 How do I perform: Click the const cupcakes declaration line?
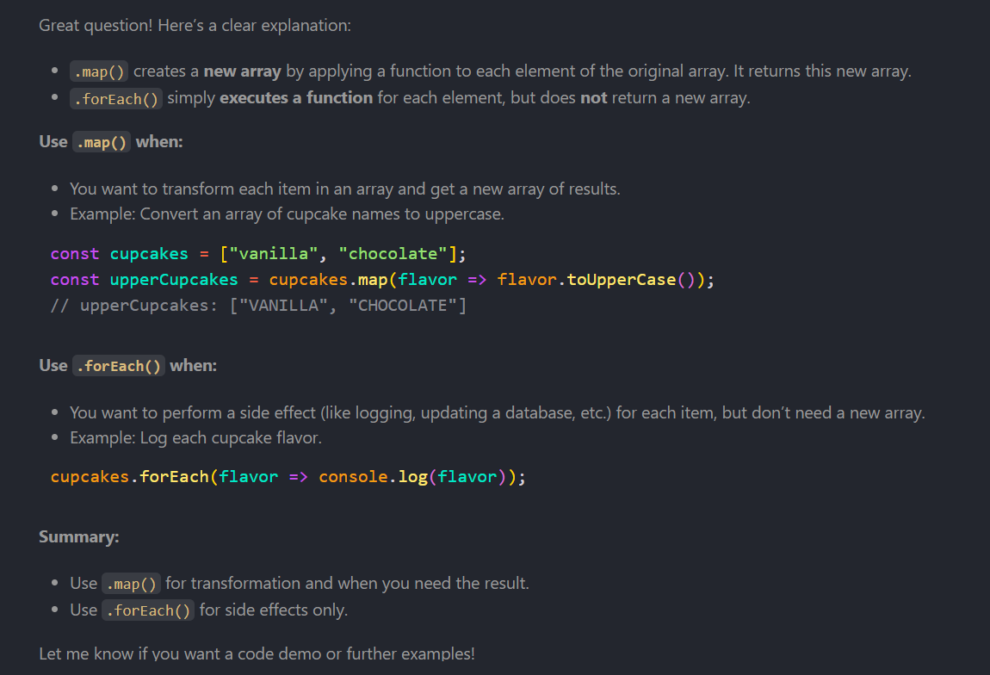[x=257, y=254]
